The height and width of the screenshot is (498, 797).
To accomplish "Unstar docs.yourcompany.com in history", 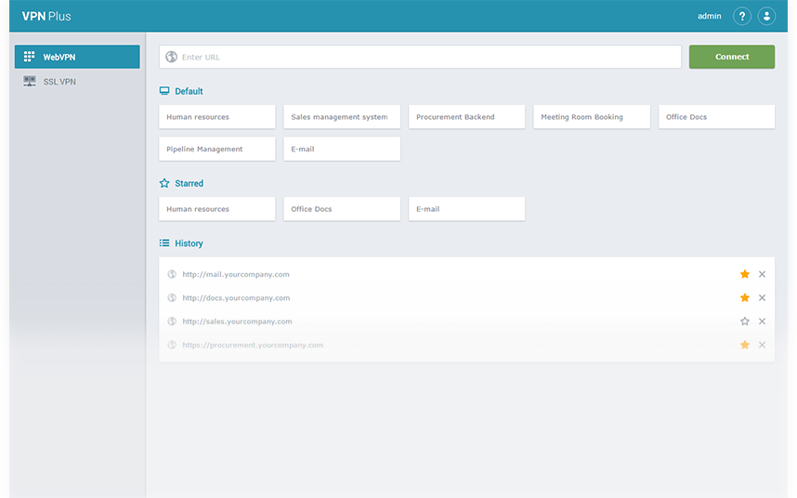I will [x=744, y=298].
